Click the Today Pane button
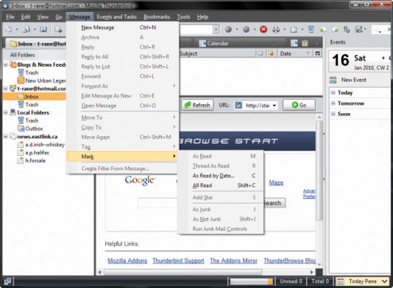 [362, 281]
